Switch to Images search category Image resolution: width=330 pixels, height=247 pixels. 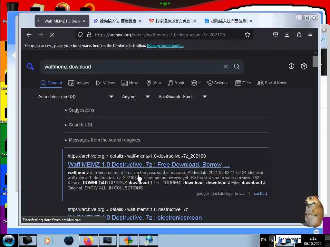79,83
